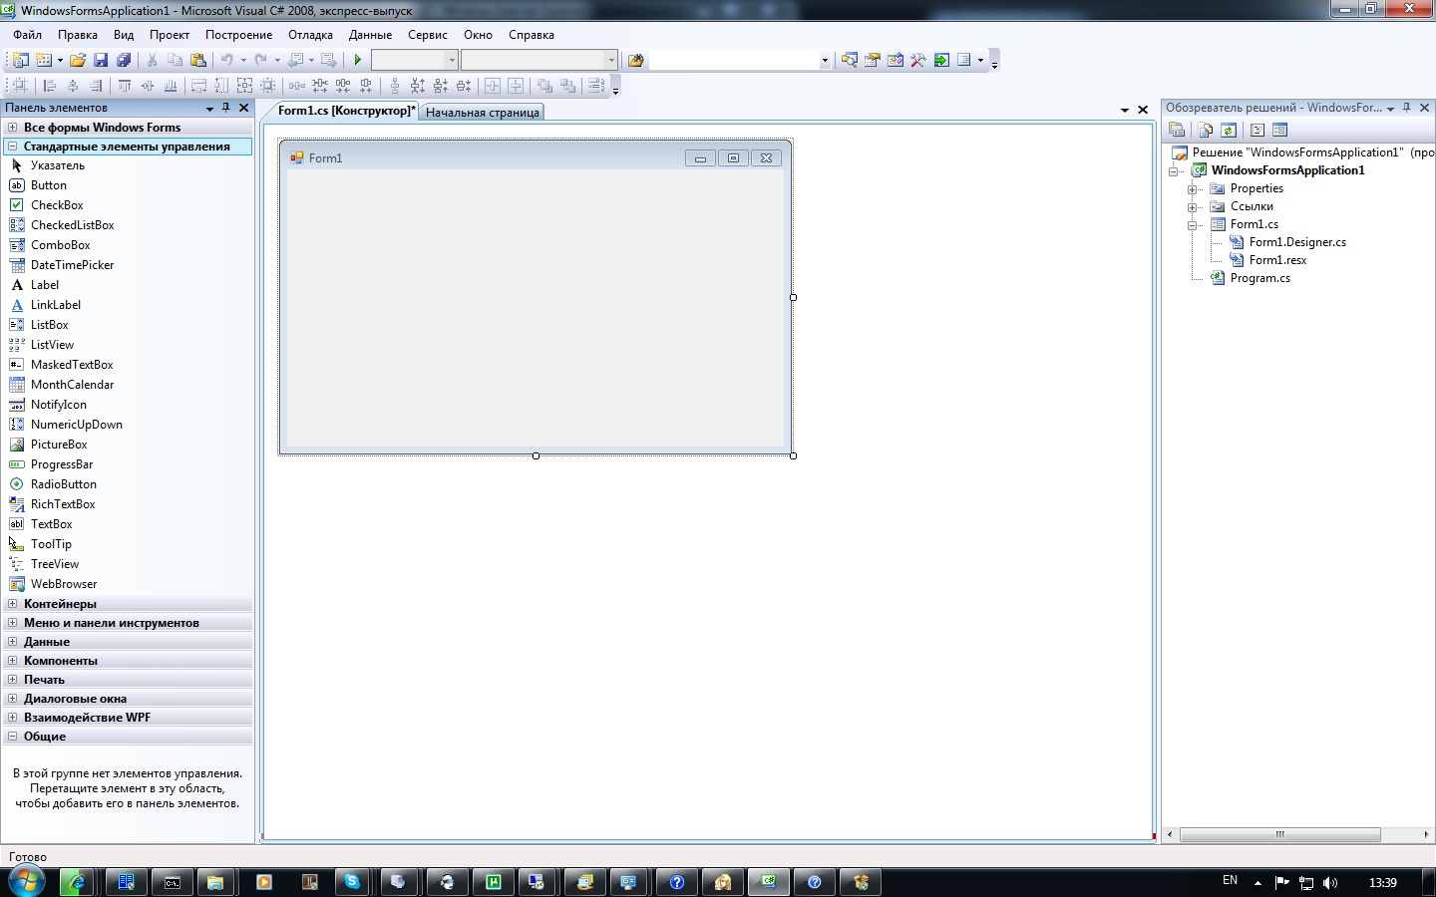Open file using the folder toolbar icon

77,60
